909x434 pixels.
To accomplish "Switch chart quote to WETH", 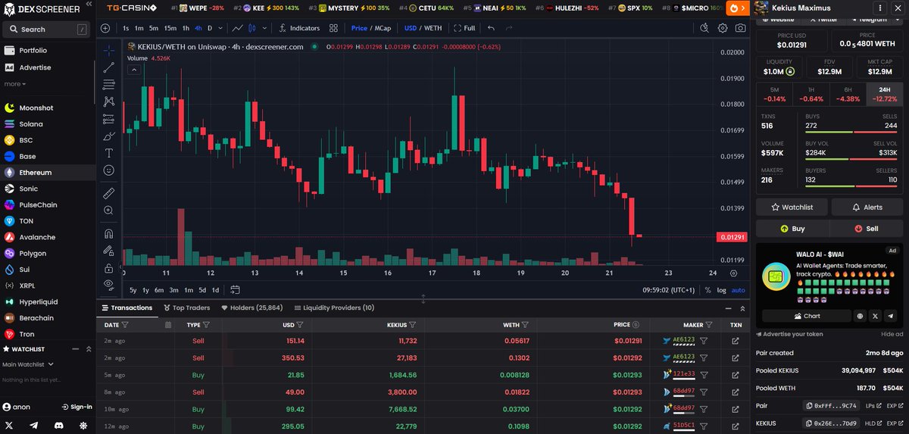I will [433, 28].
